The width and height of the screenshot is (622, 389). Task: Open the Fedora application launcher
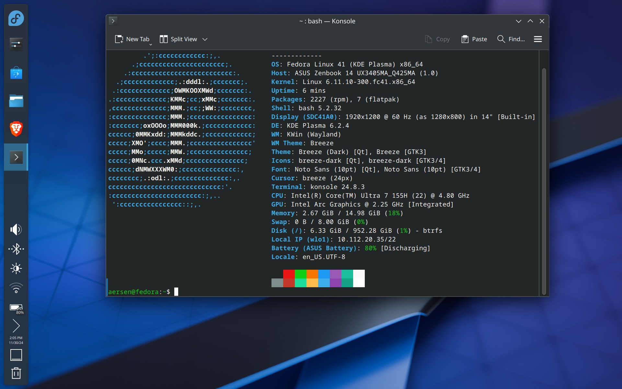(16, 18)
